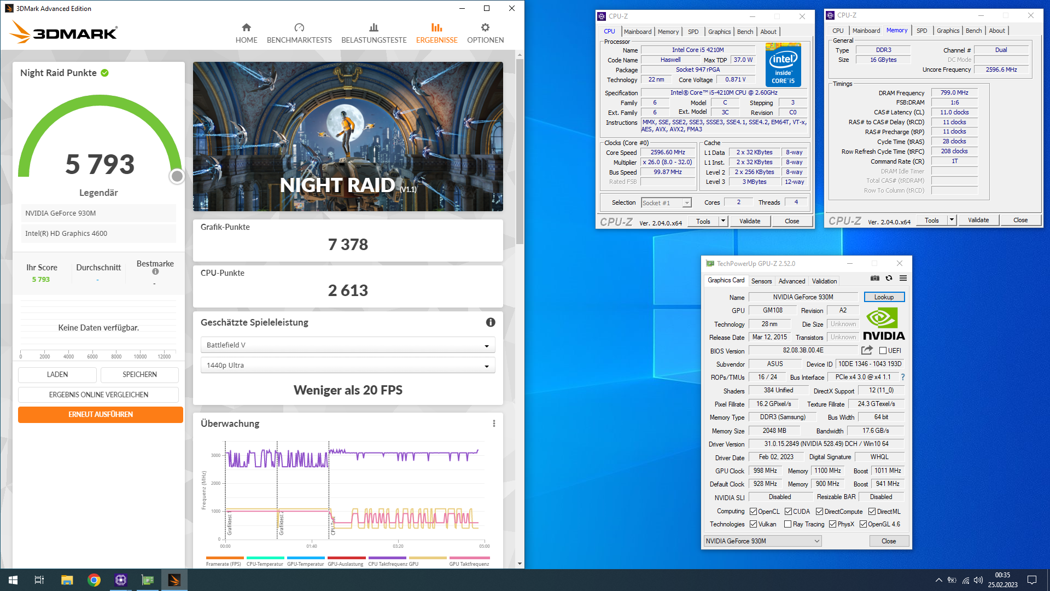The width and height of the screenshot is (1050, 591).
Task: Open the GPU-Z hamburger menu
Action: click(x=903, y=278)
